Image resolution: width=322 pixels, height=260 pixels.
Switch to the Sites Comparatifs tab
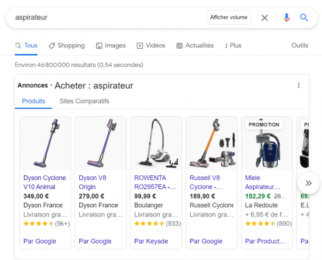pos(84,101)
